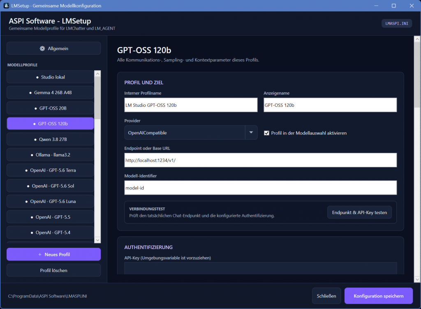The height and width of the screenshot is (309, 421).
Task: Focus the Modell-Identifier field
Action: point(260,188)
